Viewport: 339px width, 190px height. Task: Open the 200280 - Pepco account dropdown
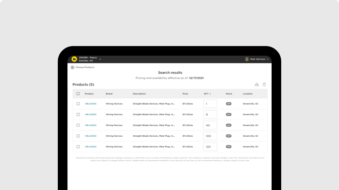[x=100, y=59]
